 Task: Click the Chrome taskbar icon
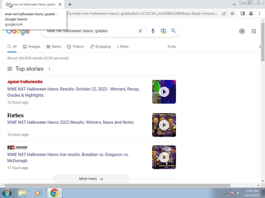click(x=54, y=193)
